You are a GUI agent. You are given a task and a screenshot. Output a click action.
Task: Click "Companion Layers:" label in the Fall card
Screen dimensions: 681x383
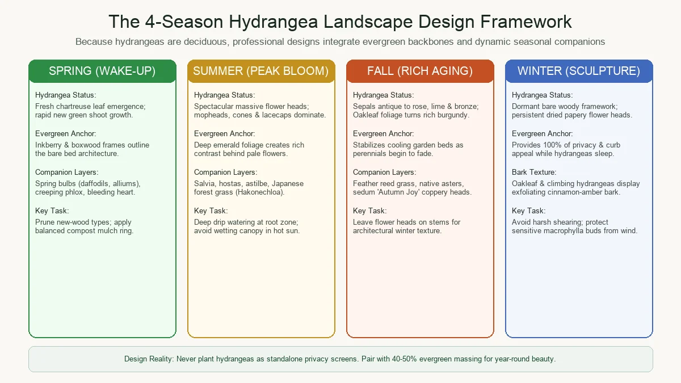[x=385, y=172]
